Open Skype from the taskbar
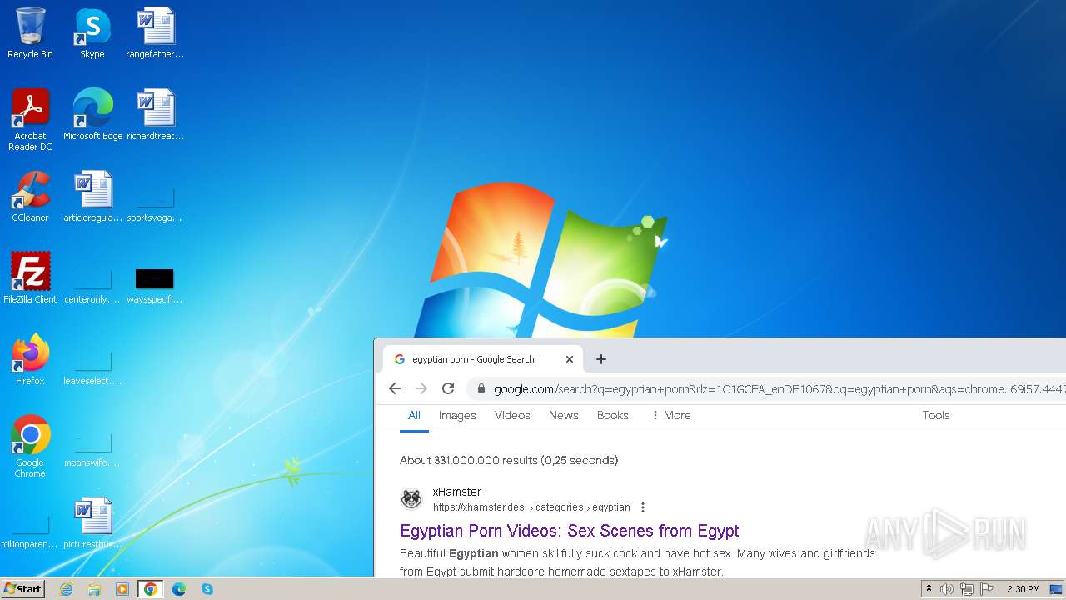The image size is (1066, 600). click(x=207, y=589)
